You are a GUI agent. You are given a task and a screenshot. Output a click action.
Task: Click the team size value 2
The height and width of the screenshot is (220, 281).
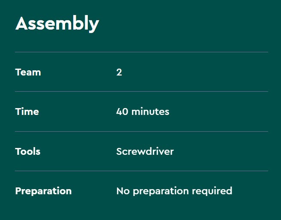[119, 72]
